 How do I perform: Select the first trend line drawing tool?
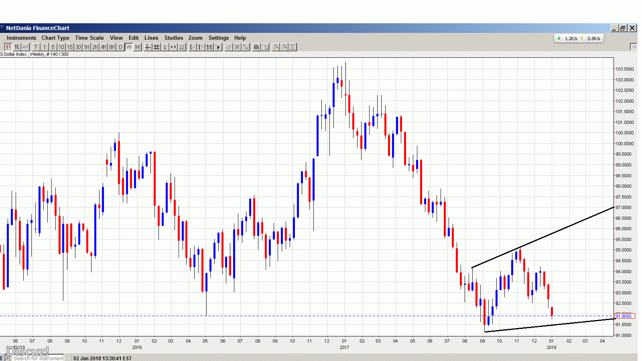[193, 47]
